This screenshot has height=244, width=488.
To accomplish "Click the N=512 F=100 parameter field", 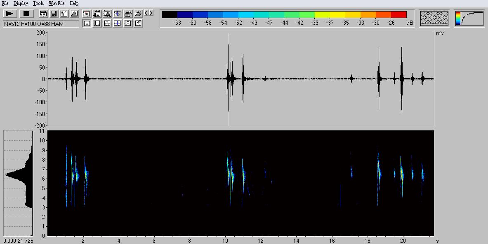I will pyautogui.click(x=41, y=24).
